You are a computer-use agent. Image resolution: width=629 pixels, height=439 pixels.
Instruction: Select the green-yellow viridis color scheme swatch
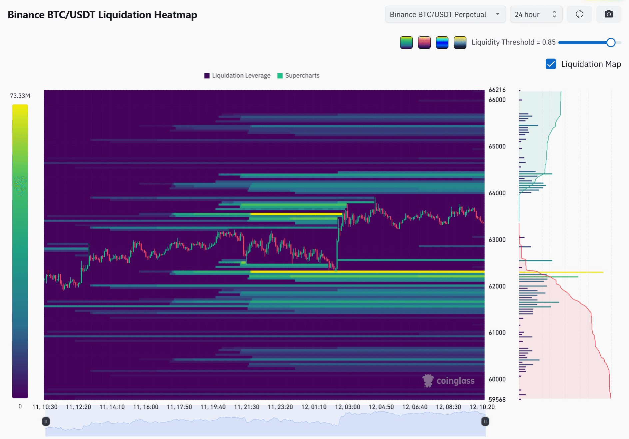(x=406, y=43)
